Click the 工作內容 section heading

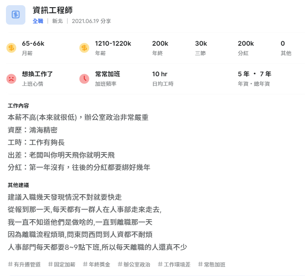click(18, 106)
